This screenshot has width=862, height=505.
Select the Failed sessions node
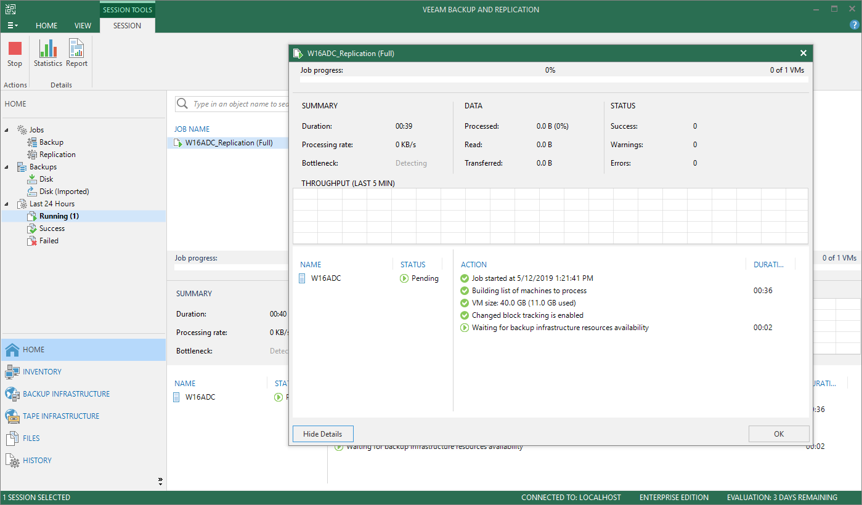49,241
